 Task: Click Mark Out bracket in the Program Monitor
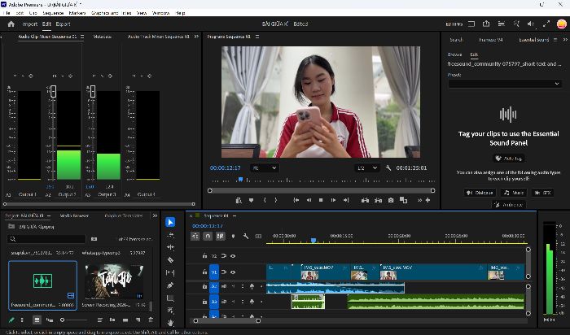point(276,200)
